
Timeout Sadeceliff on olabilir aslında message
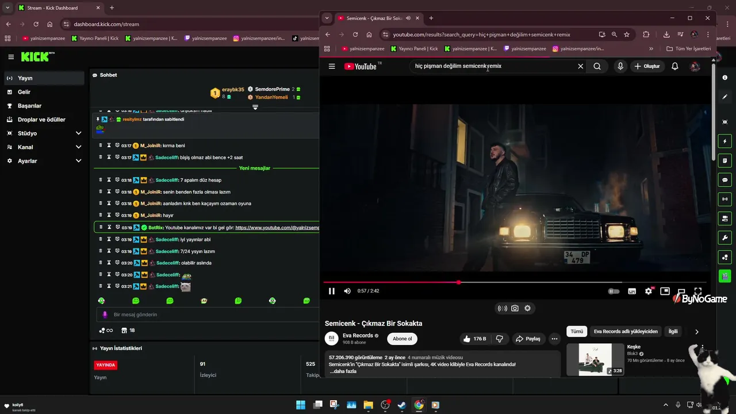(x=109, y=263)
